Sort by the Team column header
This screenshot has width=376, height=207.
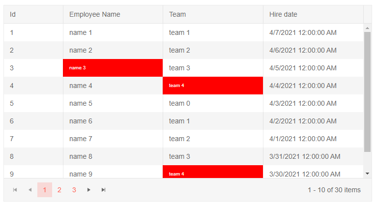(x=212, y=15)
